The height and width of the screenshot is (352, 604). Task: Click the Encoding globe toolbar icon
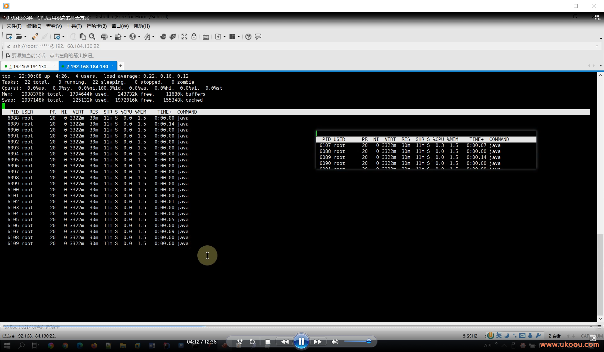coord(133,36)
